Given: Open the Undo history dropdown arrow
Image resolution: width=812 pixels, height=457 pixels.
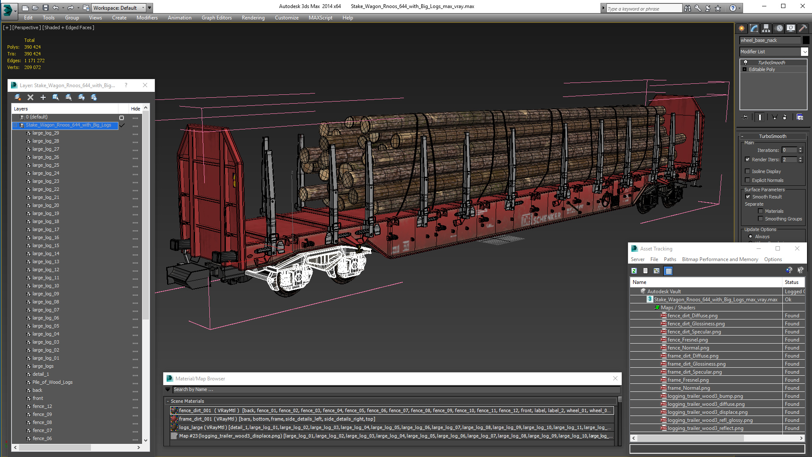Looking at the screenshot, I should [x=63, y=8].
